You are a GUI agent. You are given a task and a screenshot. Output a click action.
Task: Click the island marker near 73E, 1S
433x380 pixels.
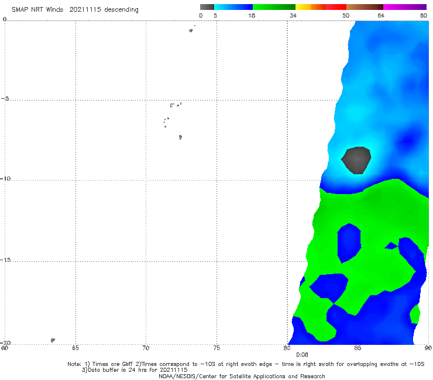(191, 30)
